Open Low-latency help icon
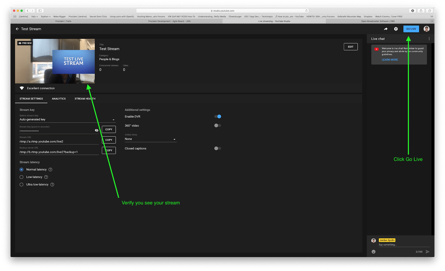Viewport: 445px width, 271px height. tap(46, 177)
